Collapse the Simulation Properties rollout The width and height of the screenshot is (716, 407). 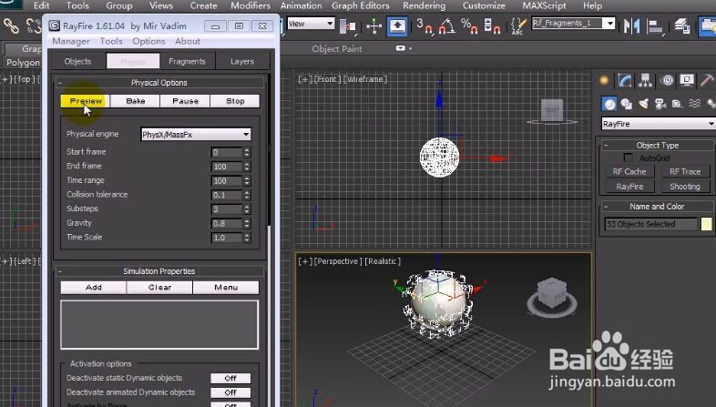click(x=159, y=271)
